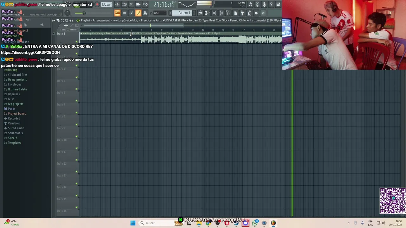Click the Playlist - Arrangement title
Image resolution: width=406 pixels, height=228 pixels.
(95, 20)
